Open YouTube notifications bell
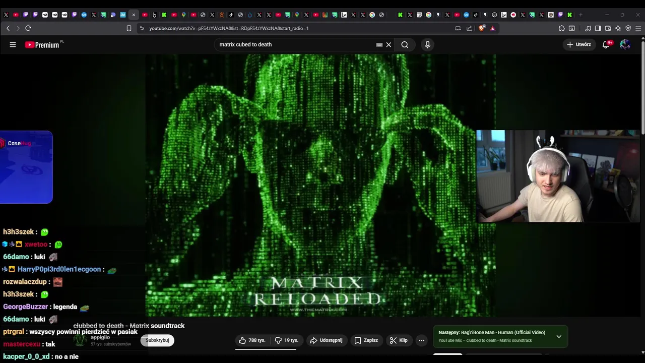 [x=606, y=45]
